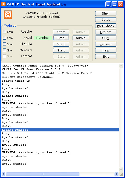Open the Shell button
The width and height of the screenshot is (125, 178).
coord(106,13)
